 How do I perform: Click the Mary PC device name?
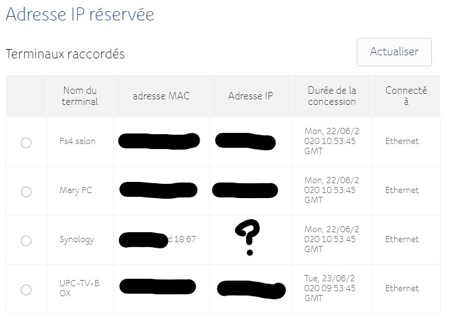(x=76, y=190)
